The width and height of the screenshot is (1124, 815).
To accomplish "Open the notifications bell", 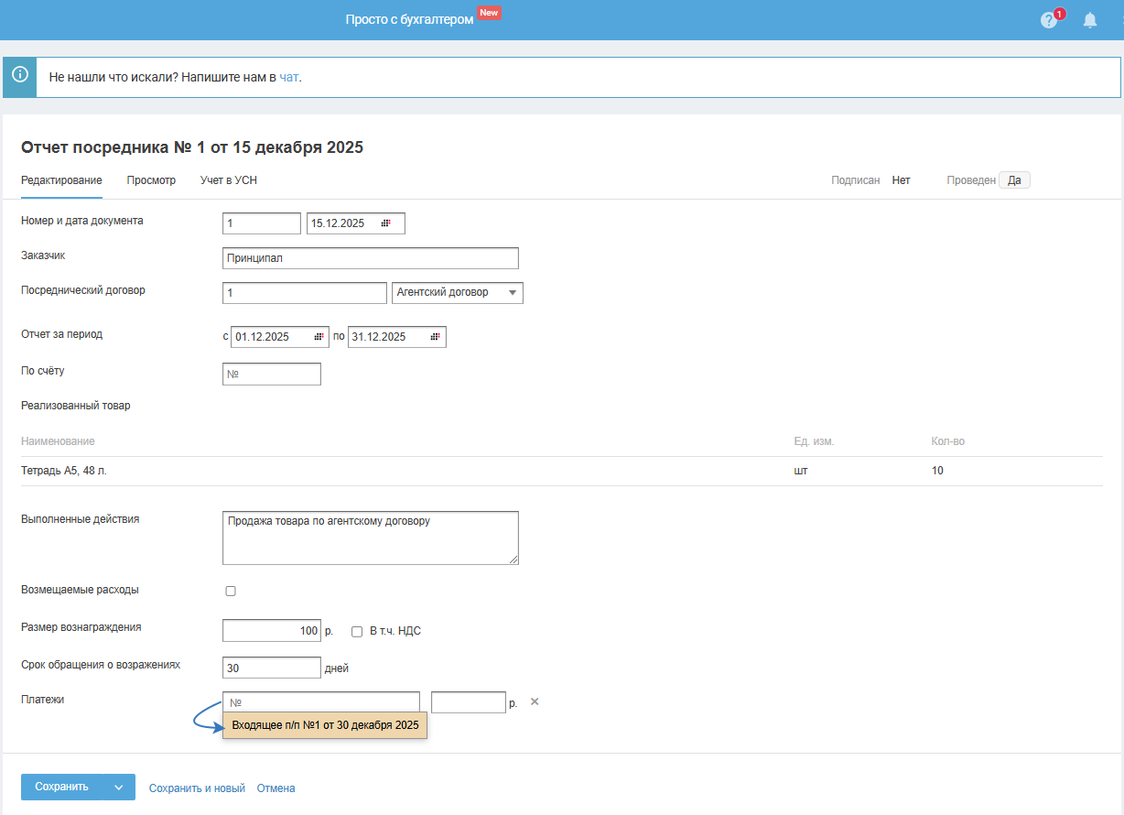I will coord(1090,20).
